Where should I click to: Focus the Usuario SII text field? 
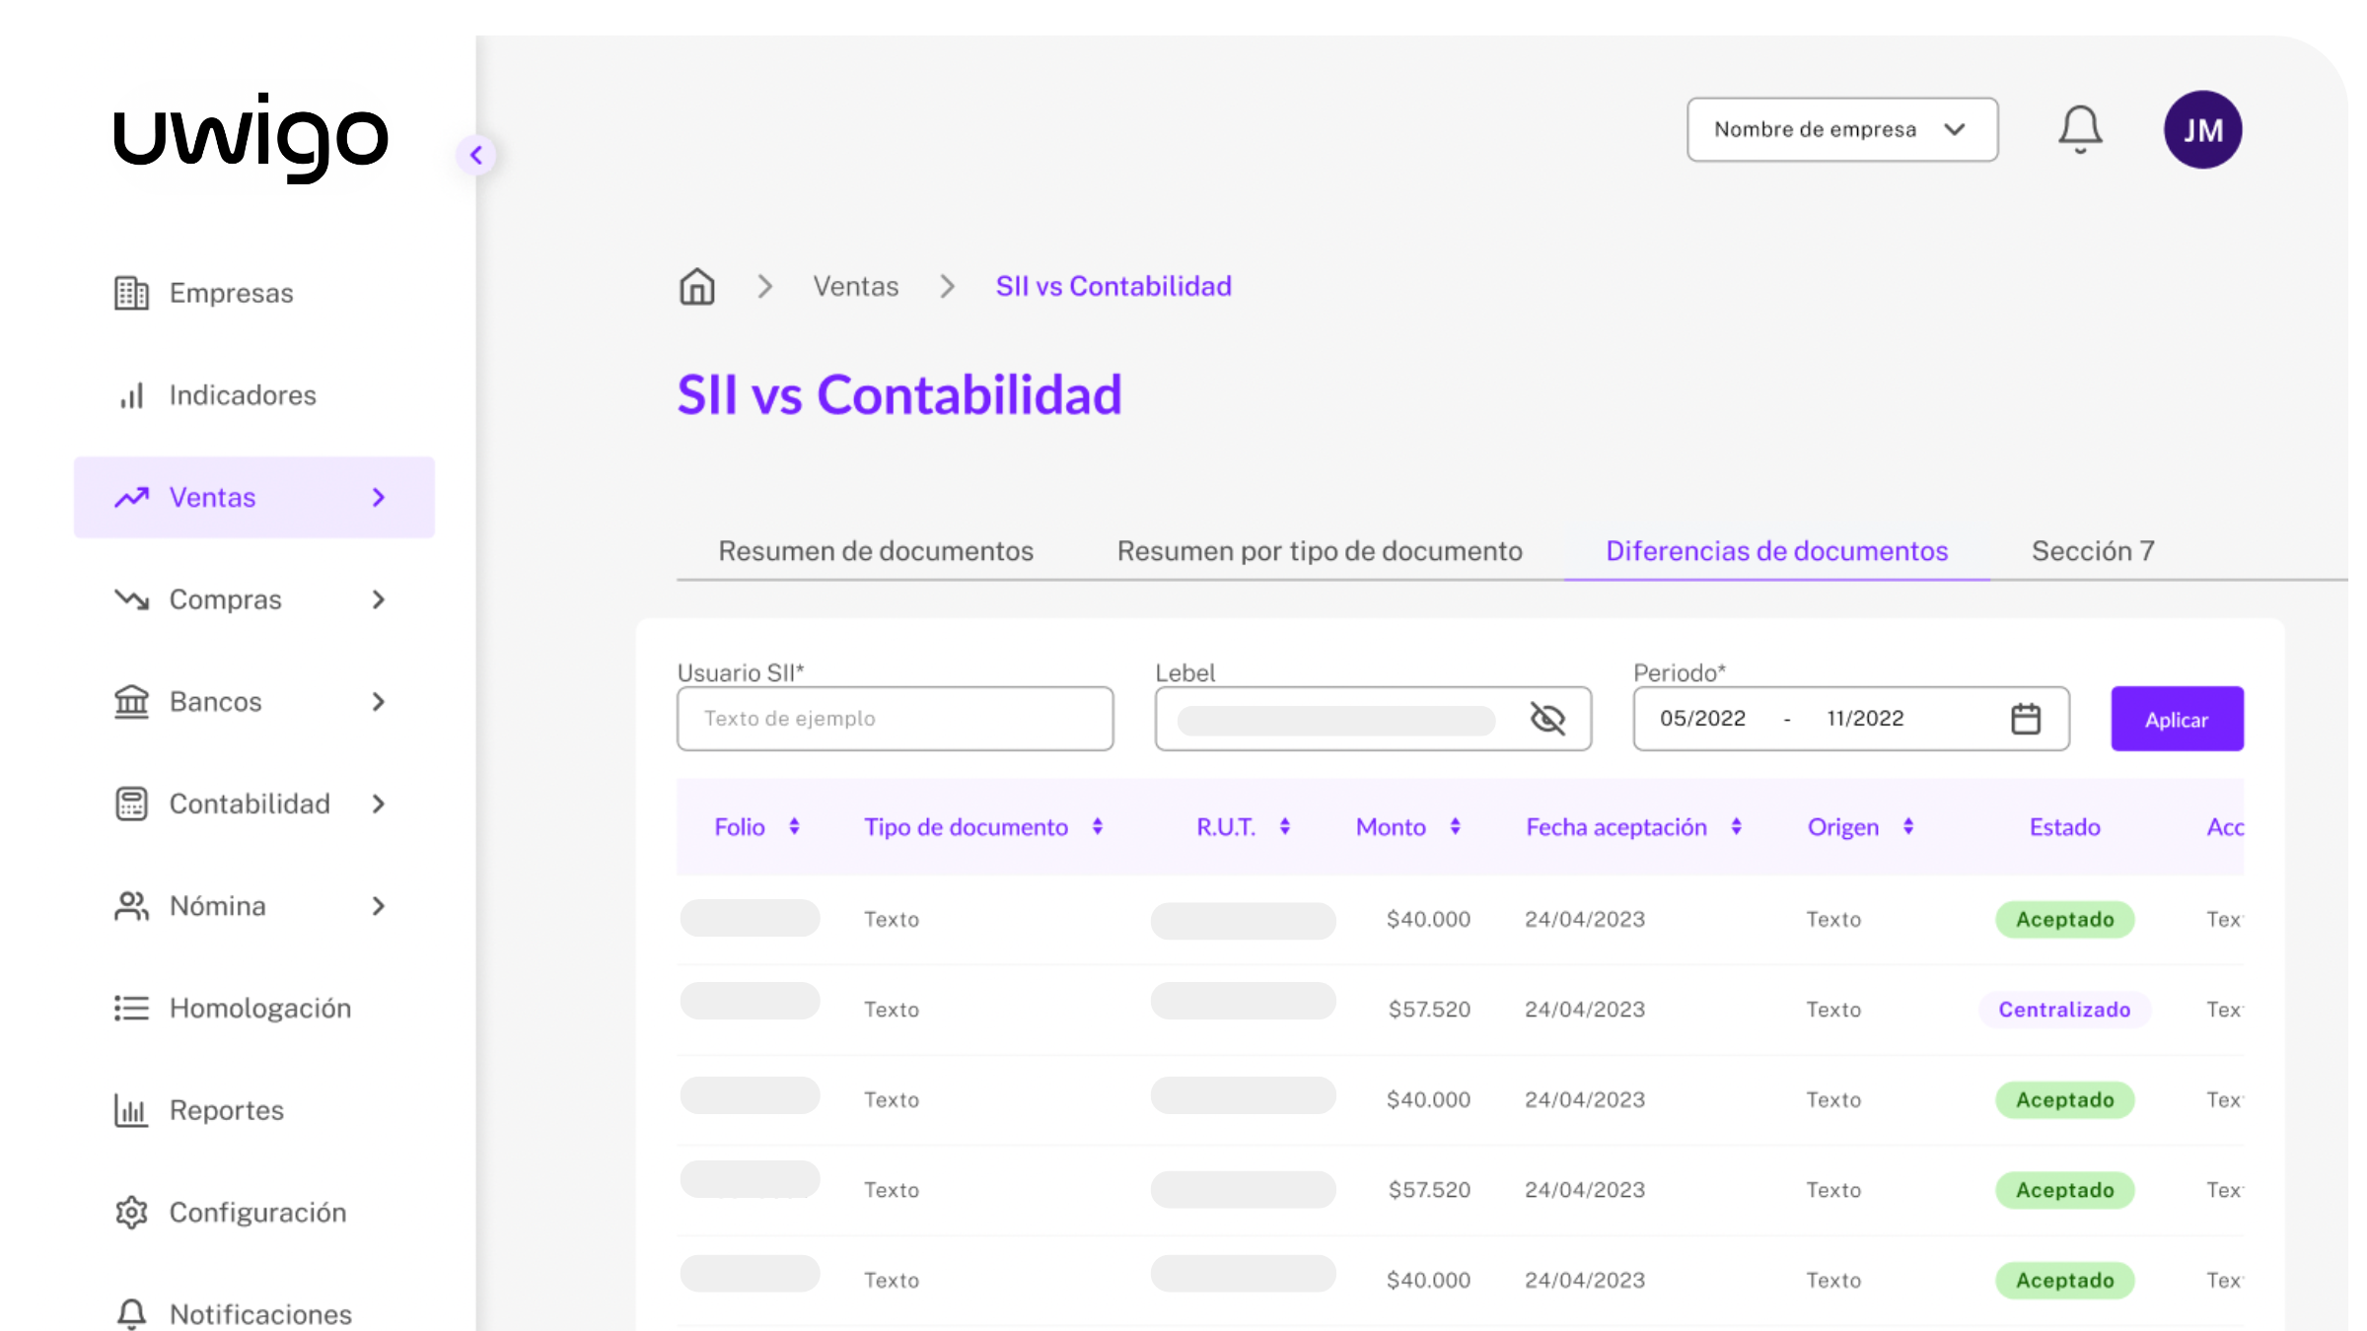894,719
